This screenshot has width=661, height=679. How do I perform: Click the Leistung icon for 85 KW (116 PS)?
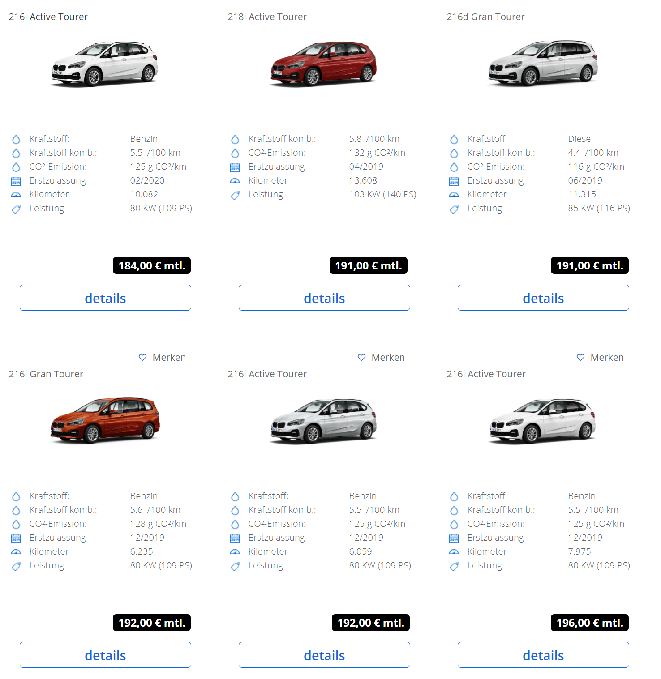tap(455, 209)
